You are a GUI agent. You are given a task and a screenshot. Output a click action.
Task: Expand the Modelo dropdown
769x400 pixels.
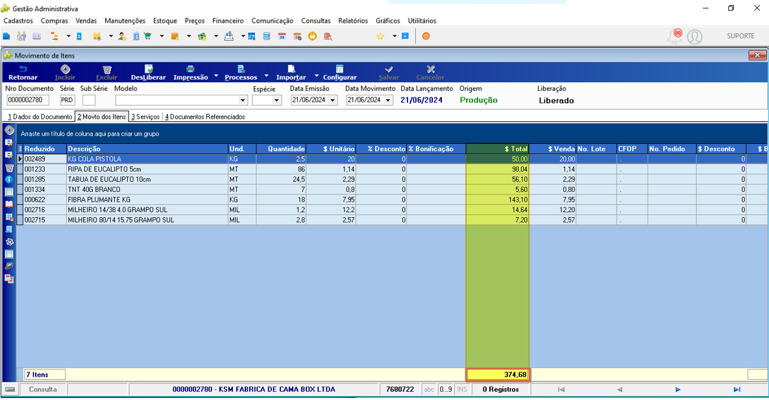point(243,100)
